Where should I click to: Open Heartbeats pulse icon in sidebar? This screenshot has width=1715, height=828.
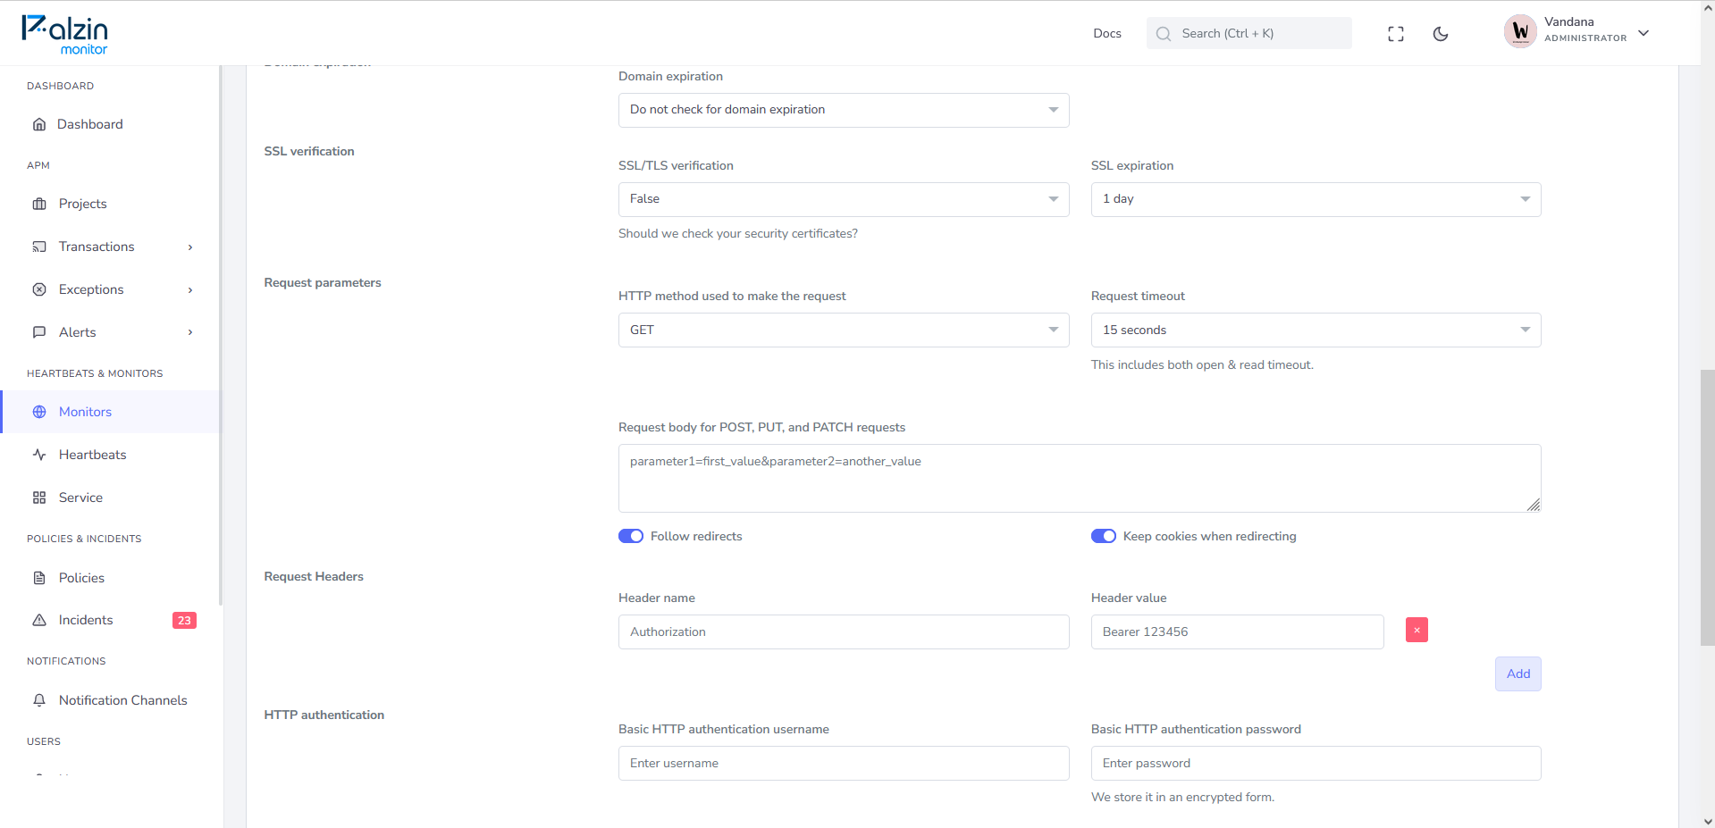click(39, 455)
